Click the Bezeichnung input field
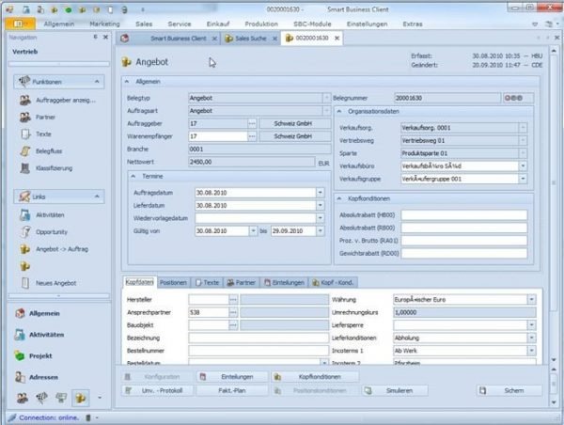This screenshot has height=425, width=564. pyautogui.click(x=258, y=338)
